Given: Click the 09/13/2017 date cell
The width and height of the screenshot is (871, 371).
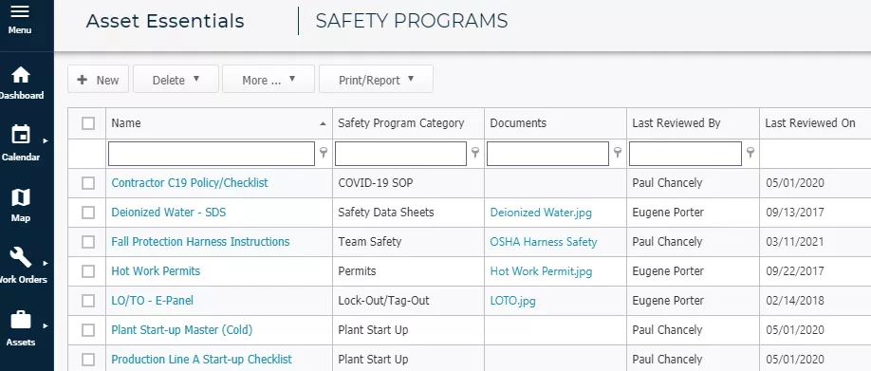Looking at the screenshot, I should (x=794, y=213).
